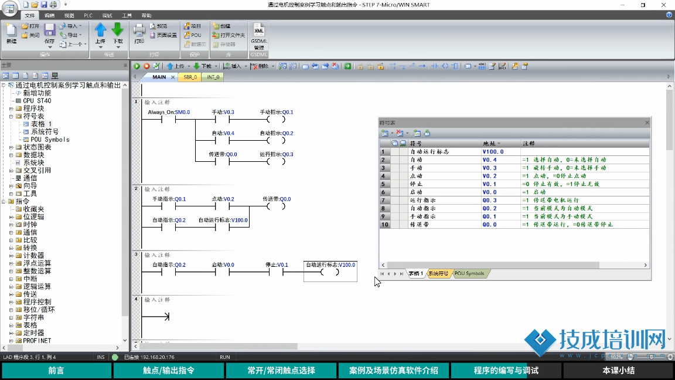Image resolution: width=675 pixels, height=380 pixels.
Task: Click 打开 open button in ribbon
Action: click(x=30, y=26)
